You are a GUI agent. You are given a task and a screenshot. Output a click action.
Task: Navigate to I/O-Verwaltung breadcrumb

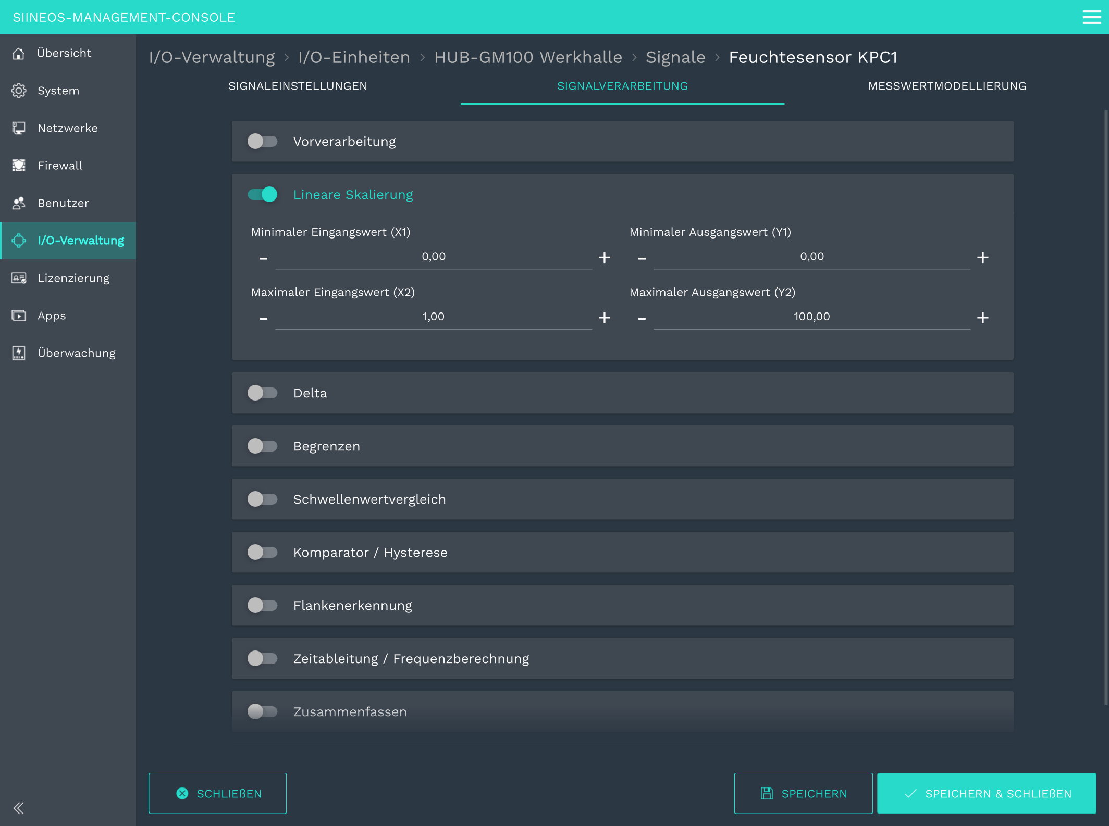pos(212,57)
